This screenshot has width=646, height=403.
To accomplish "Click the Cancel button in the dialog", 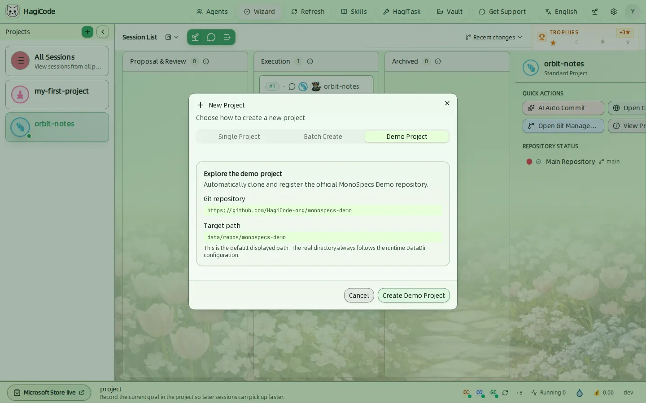I will pos(359,296).
